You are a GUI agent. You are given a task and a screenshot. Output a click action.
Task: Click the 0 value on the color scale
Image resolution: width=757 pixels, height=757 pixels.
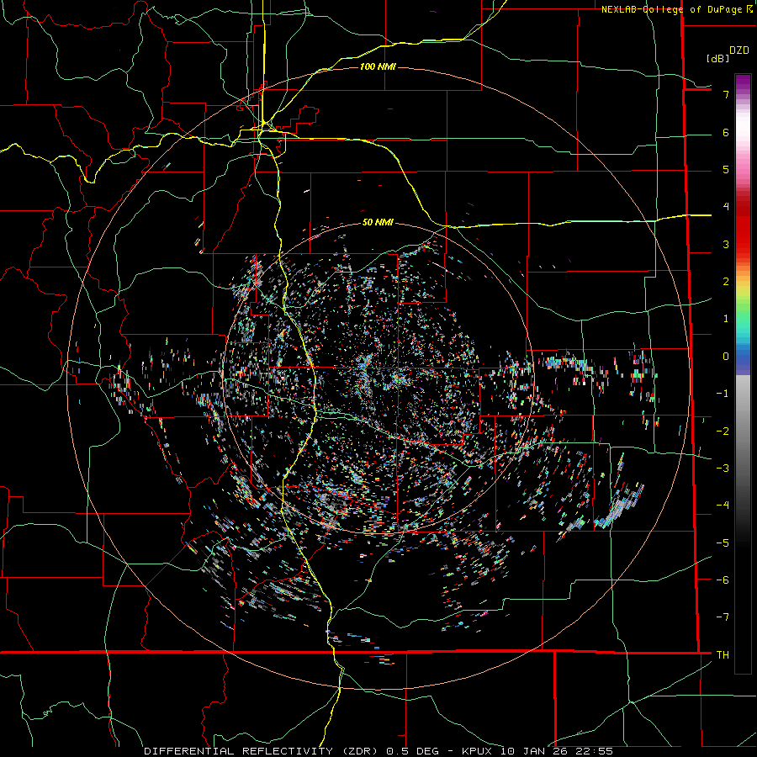pos(726,357)
